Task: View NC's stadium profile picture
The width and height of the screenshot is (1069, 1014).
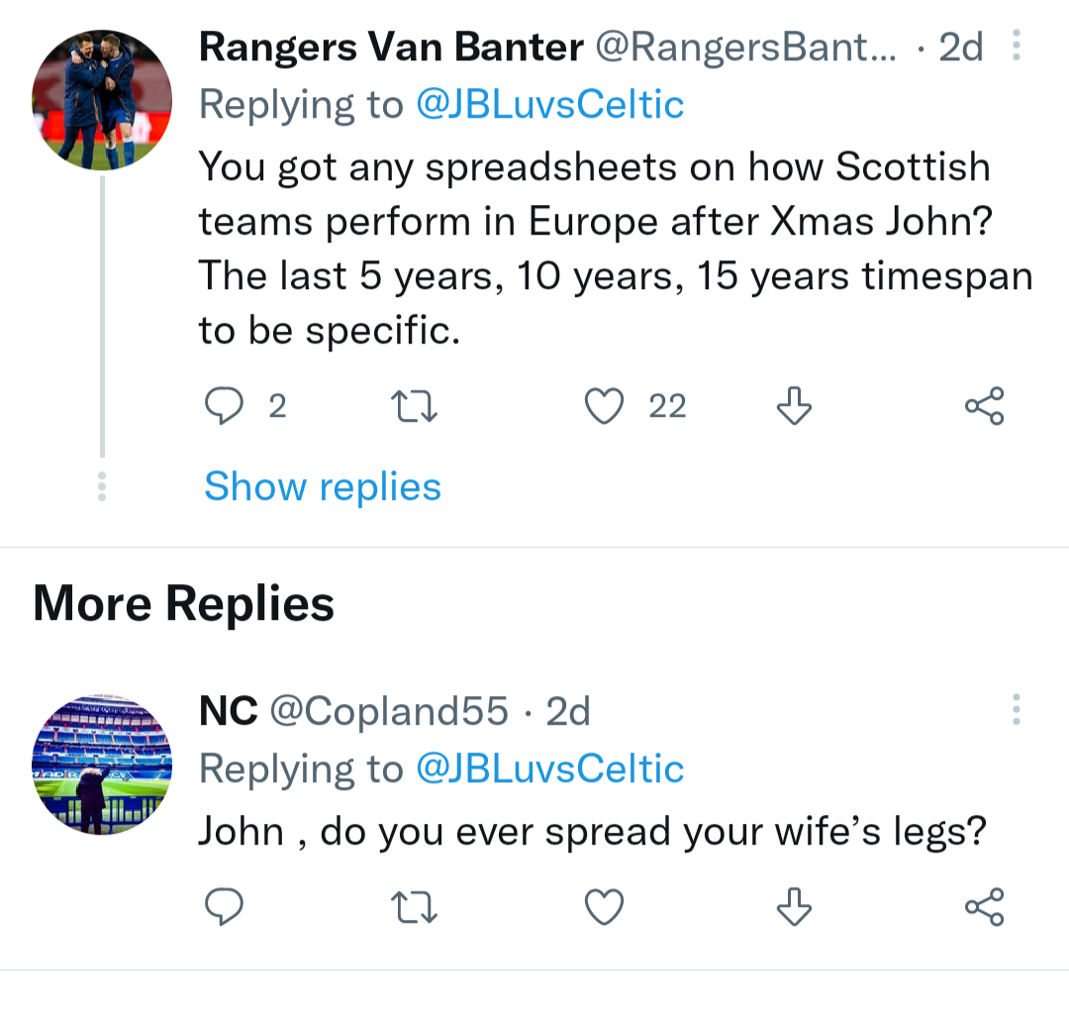Action: (102, 764)
